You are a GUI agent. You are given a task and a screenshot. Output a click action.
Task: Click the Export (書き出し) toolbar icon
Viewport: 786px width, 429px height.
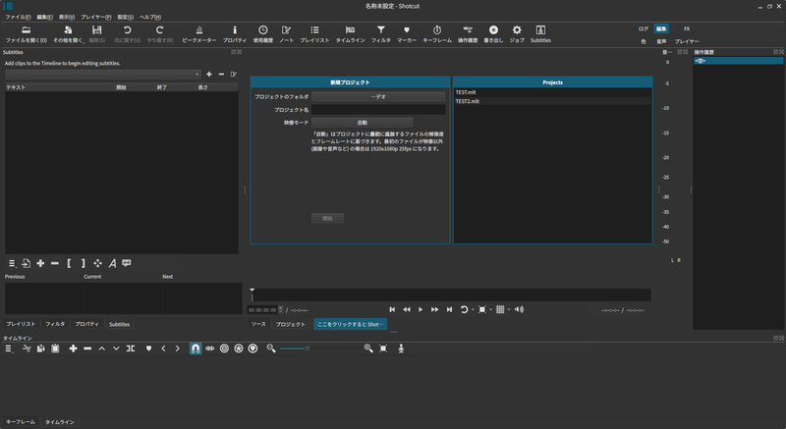pyautogui.click(x=493, y=30)
